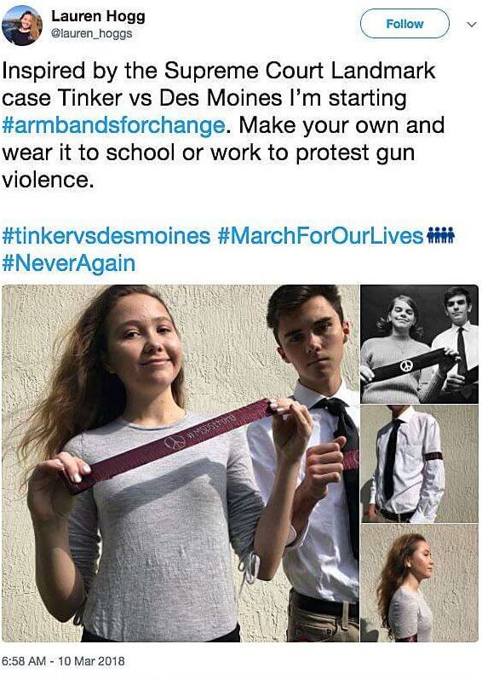Click the Follow button
The height and width of the screenshot is (679, 482).
click(405, 23)
